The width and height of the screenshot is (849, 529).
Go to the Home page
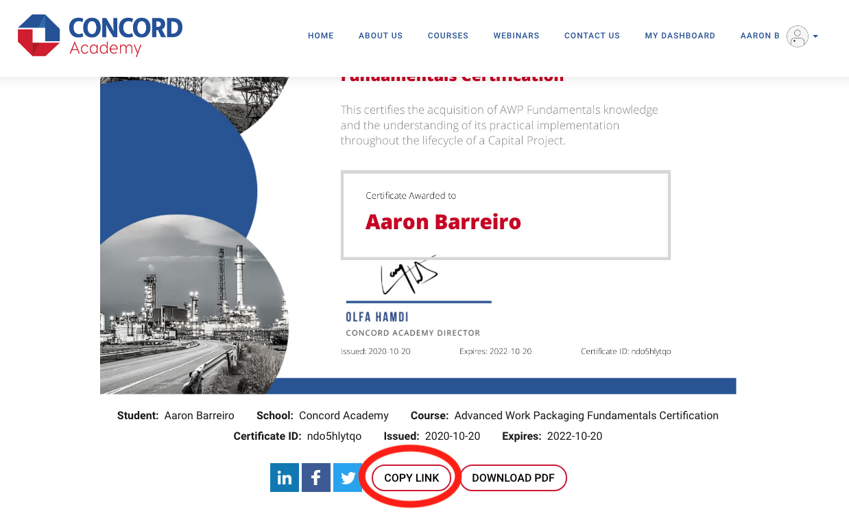pyautogui.click(x=321, y=36)
